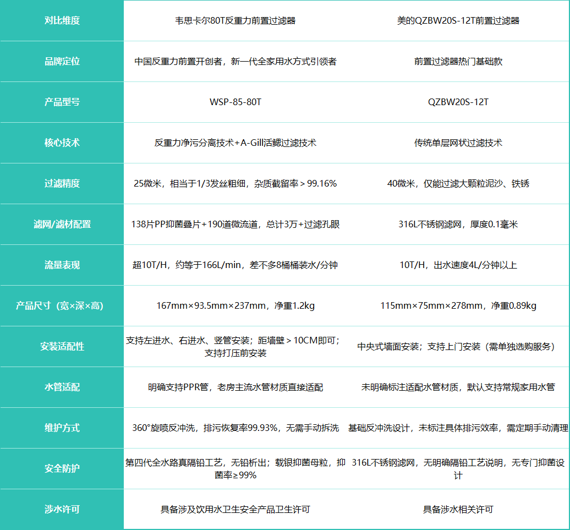Screen dimensions: 570x530
Task: Click the 流量表现 row label
Action: (62, 265)
